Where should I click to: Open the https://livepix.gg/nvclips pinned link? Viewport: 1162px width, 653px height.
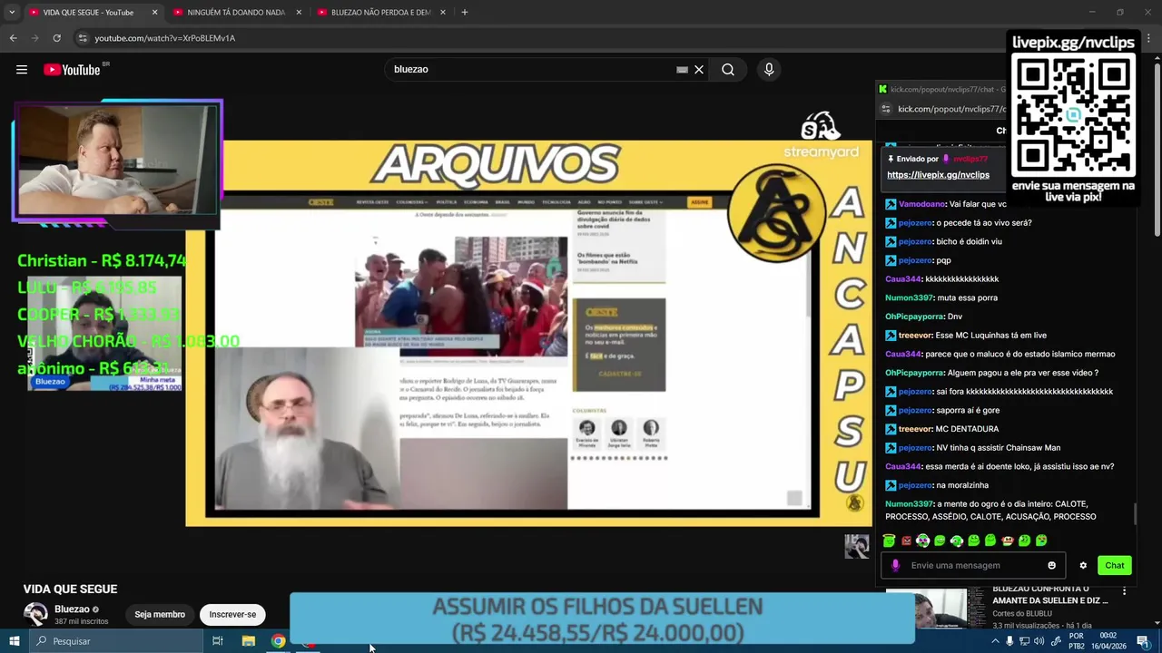click(x=938, y=175)
